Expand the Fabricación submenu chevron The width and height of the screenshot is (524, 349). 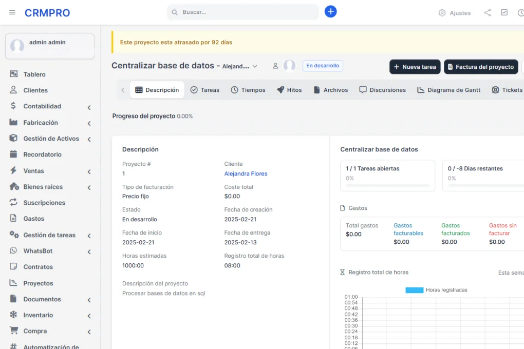pos(89,123)
